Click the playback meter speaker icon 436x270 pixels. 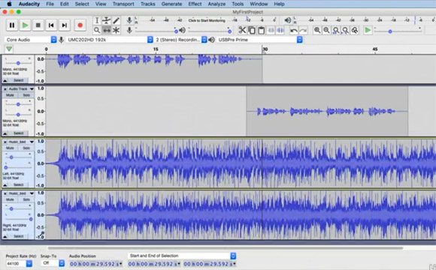pyautogui.click(x=288, y=20)
